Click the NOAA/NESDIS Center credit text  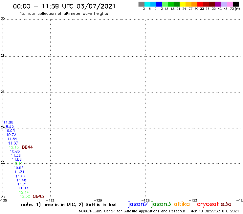[x=132, y=211]
